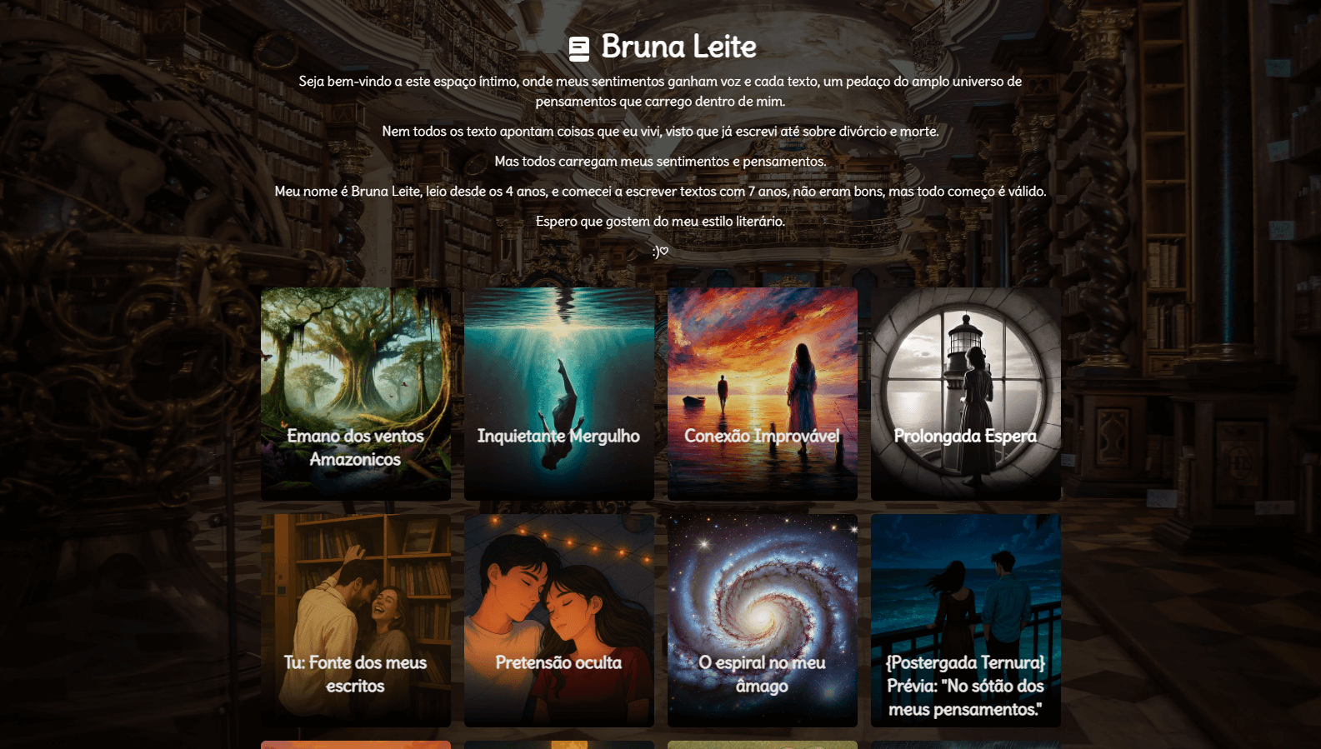Select the Pretensão oculta card

[559, 621]
